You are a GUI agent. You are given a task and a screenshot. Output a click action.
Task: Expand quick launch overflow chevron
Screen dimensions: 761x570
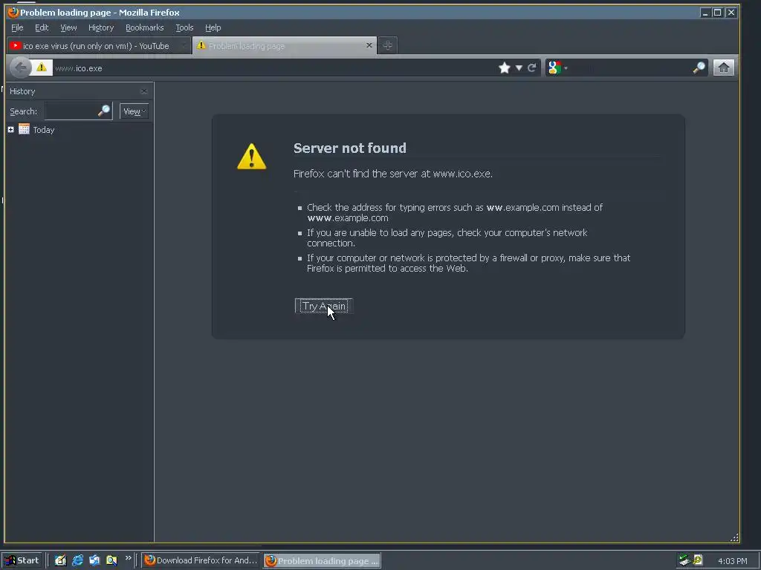128,558
